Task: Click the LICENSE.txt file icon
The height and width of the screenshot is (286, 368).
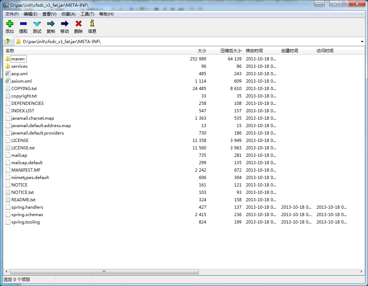Action: click(8, 148)
